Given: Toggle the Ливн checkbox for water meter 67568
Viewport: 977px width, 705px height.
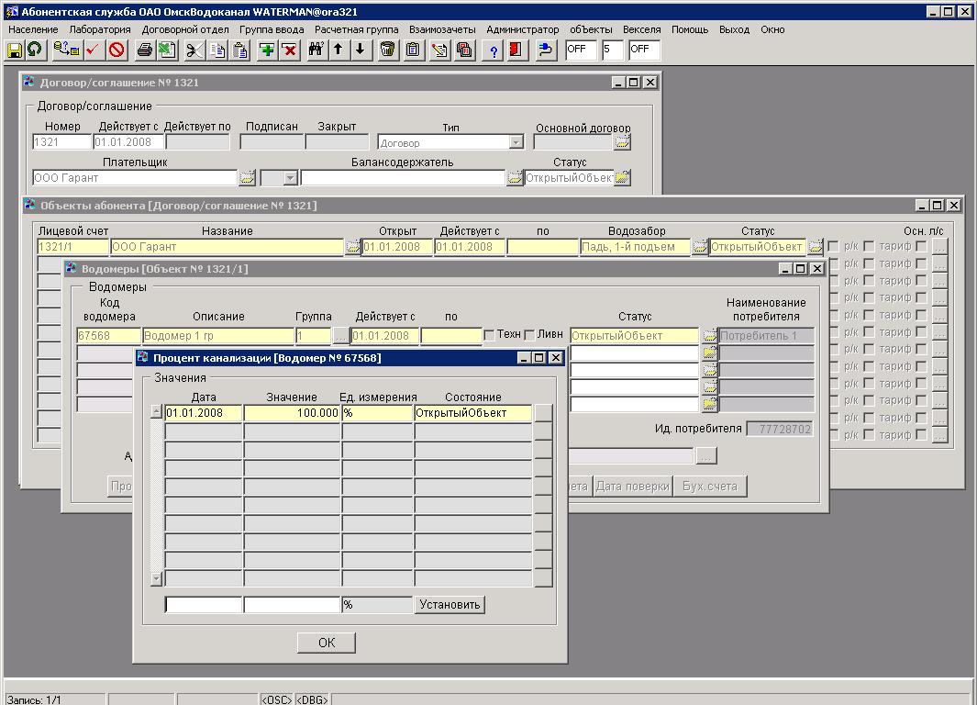Looking at the screenshot, I should (529, 335).
